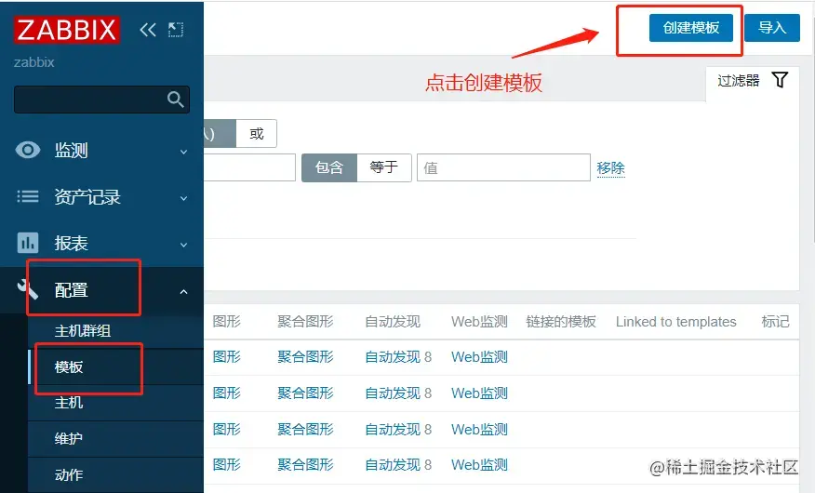Click the 移除 link

[x=610, y=167]
